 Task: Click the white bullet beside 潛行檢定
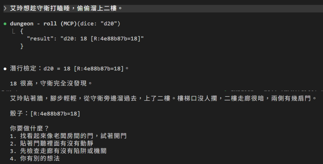pyautogui.click(x=5, y=69)
